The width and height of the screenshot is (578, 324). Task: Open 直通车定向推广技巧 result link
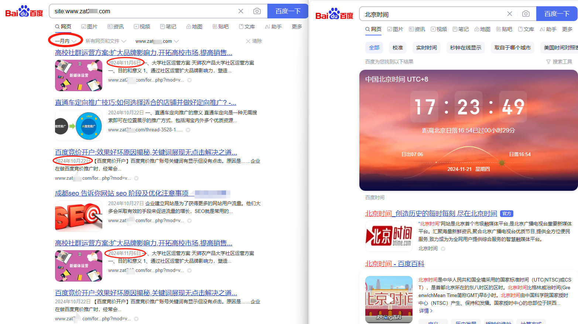[146, 102]
